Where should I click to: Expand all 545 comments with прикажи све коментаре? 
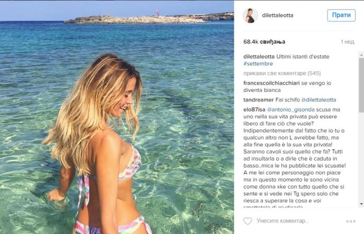pyautogui.click(x=282, y=73)
